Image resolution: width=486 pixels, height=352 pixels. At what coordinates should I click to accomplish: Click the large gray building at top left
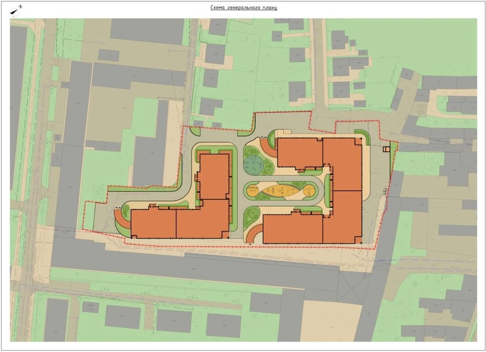coord(148,31)
